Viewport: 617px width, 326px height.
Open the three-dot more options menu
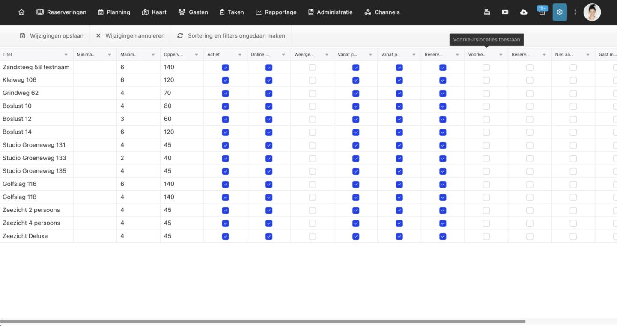pos(575,12)
